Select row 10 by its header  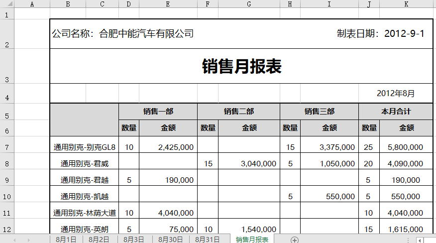point(7,196)
